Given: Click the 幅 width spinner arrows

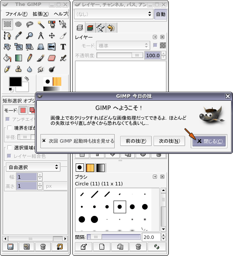Looking at the screenshot, I should click(40, 177).
